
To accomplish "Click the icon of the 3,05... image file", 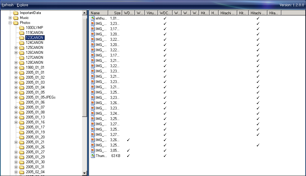I will pos(93,151).
